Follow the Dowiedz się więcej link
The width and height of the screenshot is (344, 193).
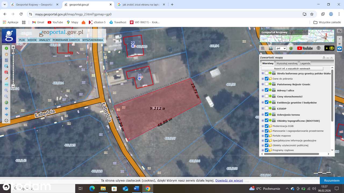click(x=229, y=181)
